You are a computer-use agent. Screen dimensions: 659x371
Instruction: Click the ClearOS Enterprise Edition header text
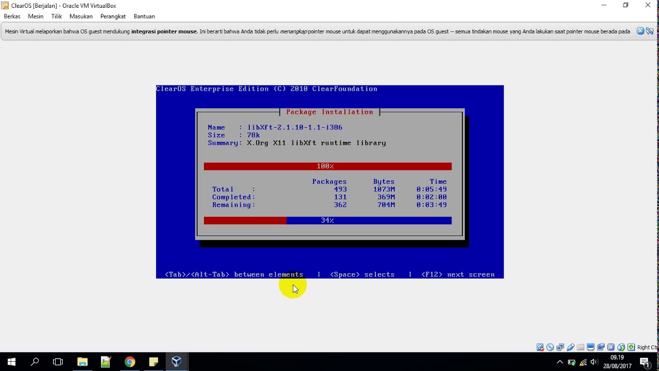267,89
